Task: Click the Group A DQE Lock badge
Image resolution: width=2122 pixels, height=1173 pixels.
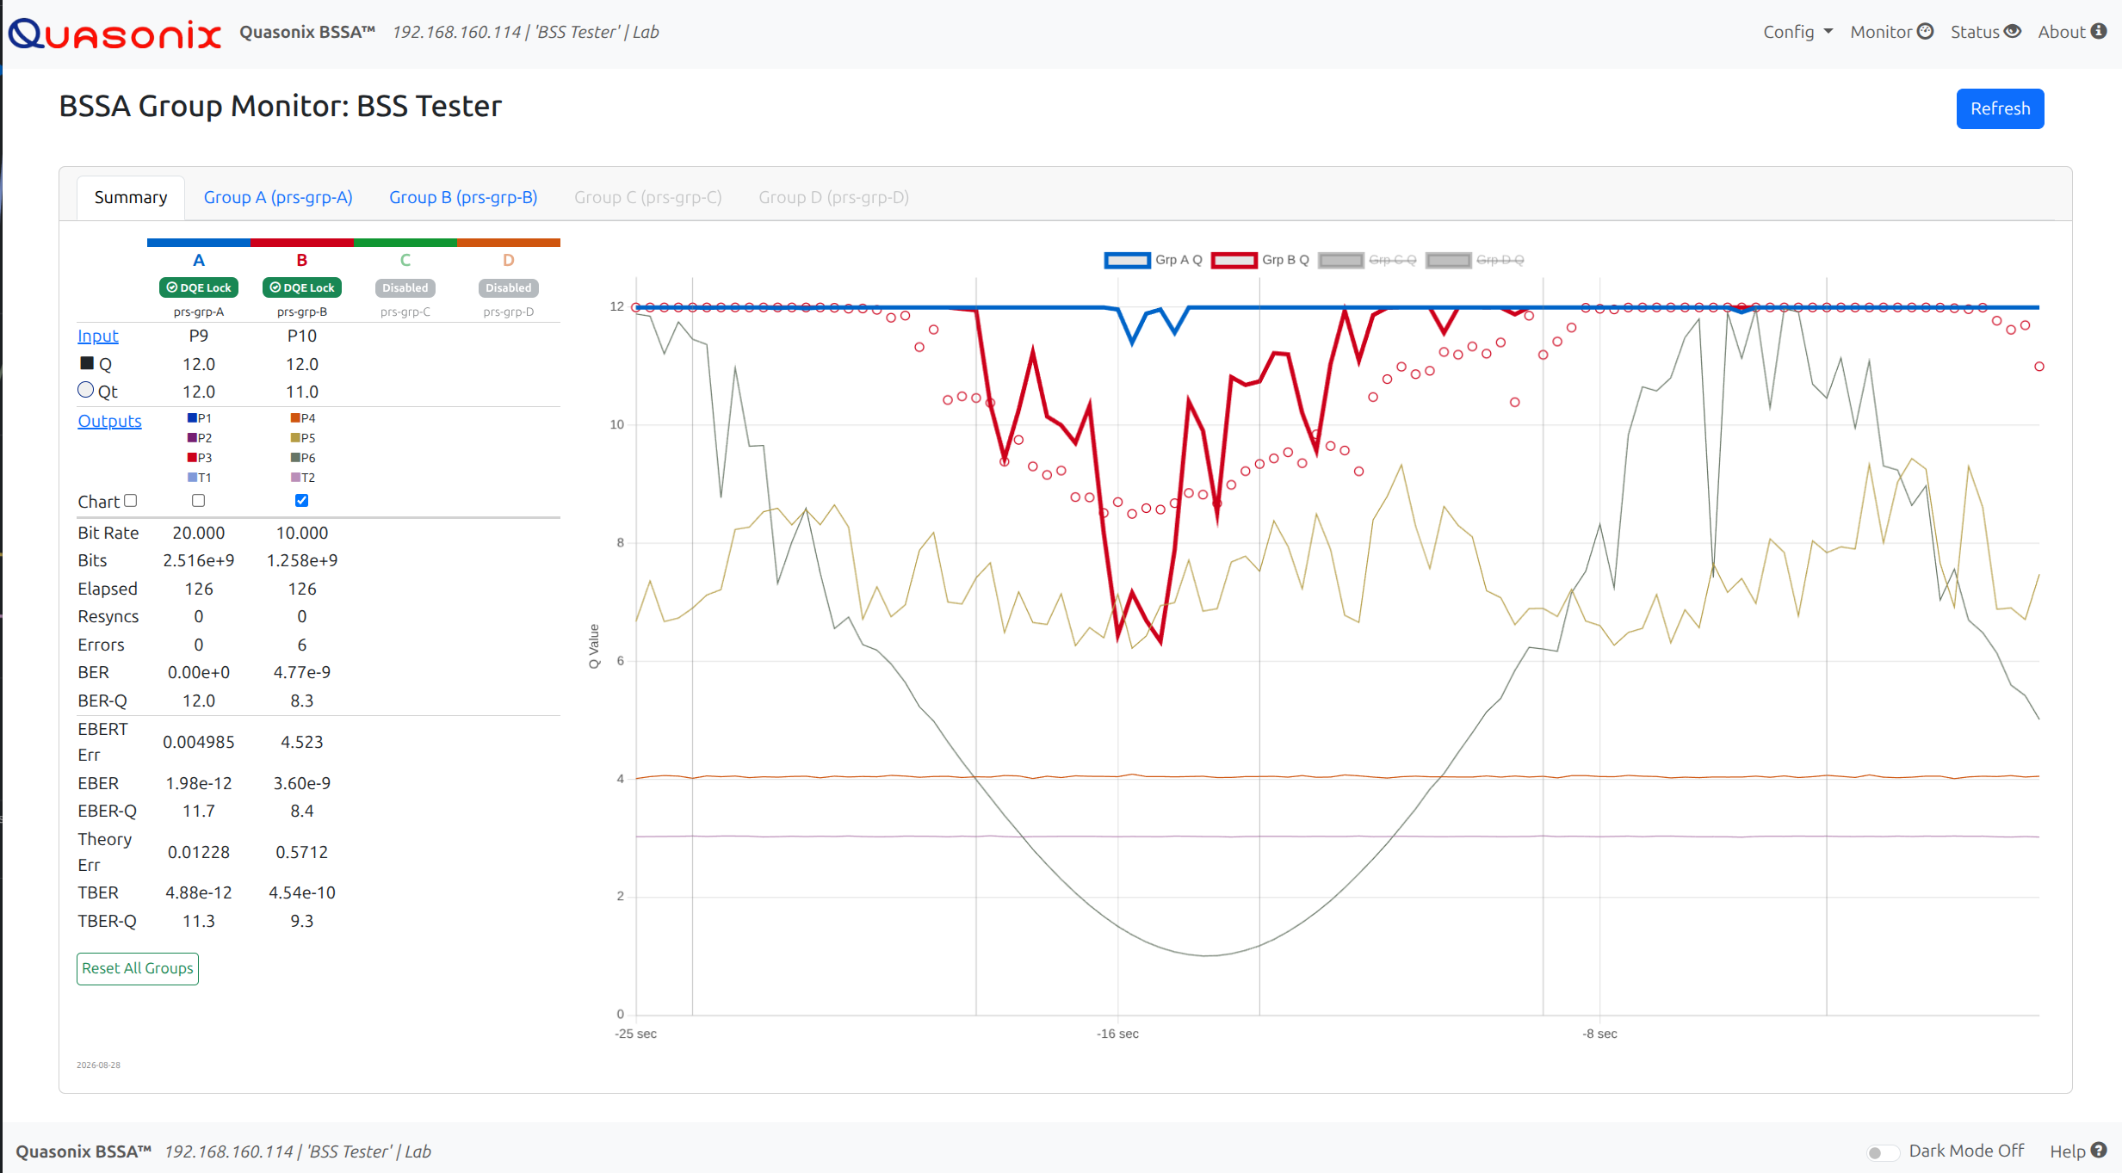Action: pos(199,287)
